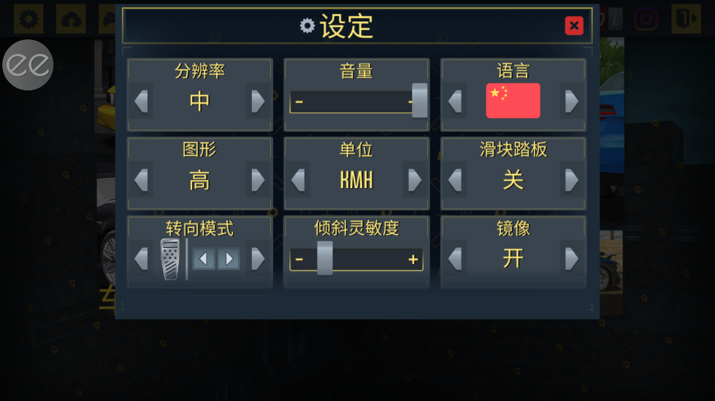The width and height of the screenshot is (715, 401).
Task: Switch 语言 (language) to the next option
Action: point(571,101)
